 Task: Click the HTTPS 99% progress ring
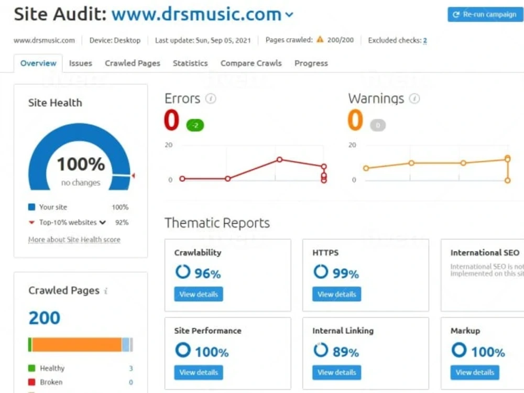pyautogui.click(x=321, y=271)
